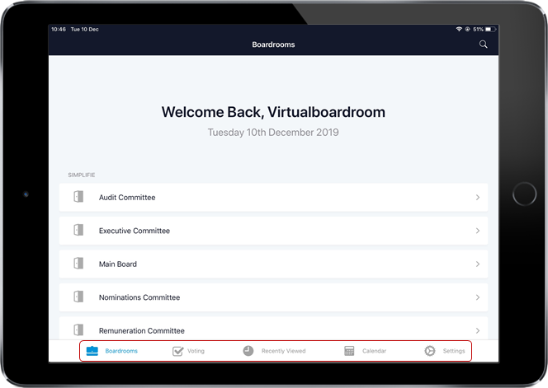The image size is (548, 388).
Task: Switch to the Recently Viewed tab label
Action: 283,351
